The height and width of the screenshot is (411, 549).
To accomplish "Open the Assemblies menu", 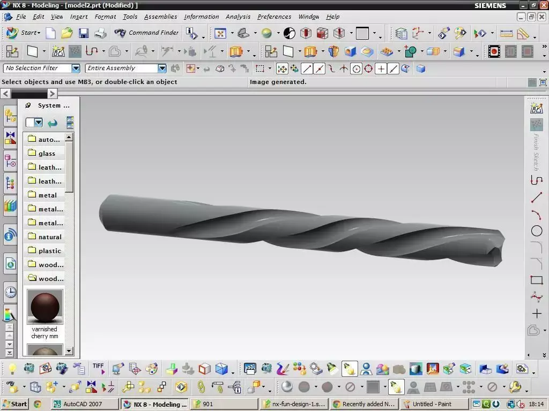I will tap(160, 17).
